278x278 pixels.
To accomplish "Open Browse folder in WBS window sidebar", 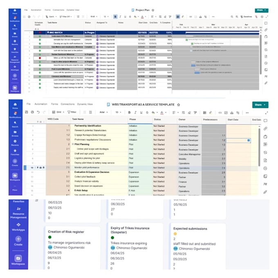I will click(15, 133).
